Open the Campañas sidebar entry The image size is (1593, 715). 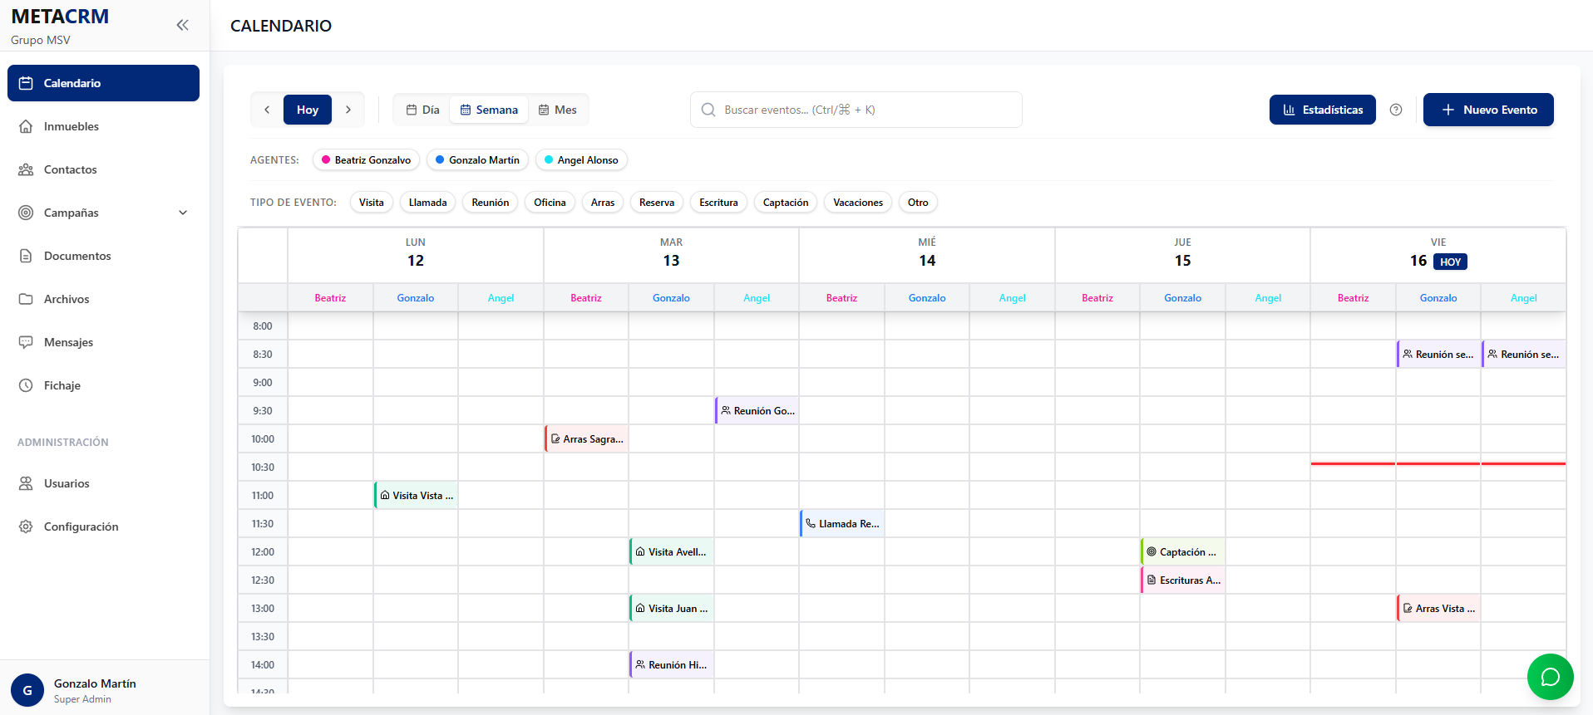103,213
